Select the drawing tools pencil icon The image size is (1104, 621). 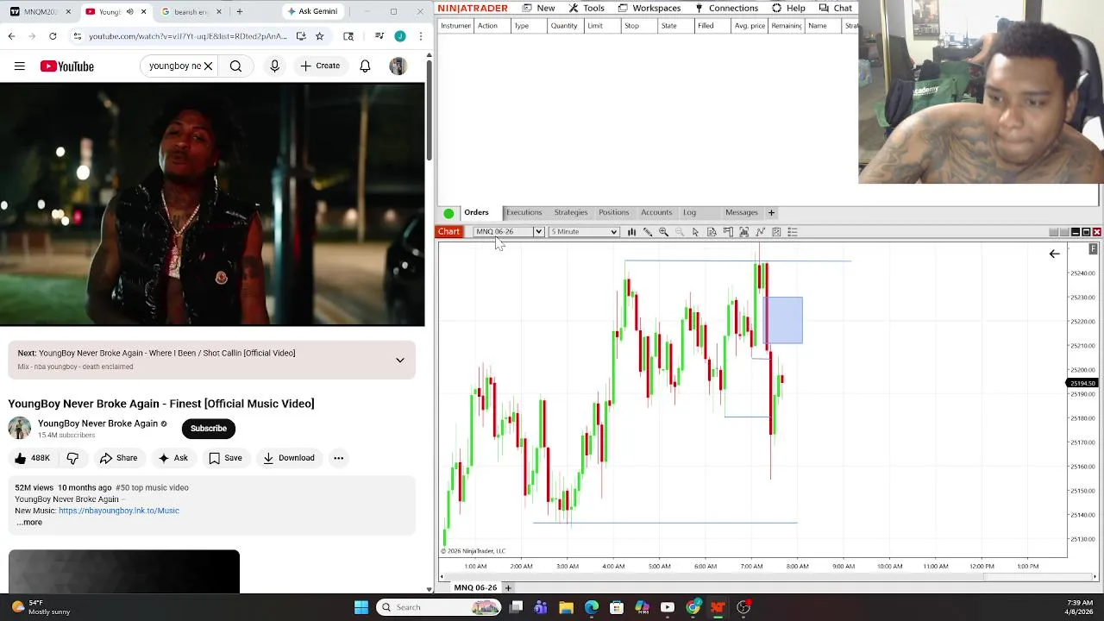point(648,232)
